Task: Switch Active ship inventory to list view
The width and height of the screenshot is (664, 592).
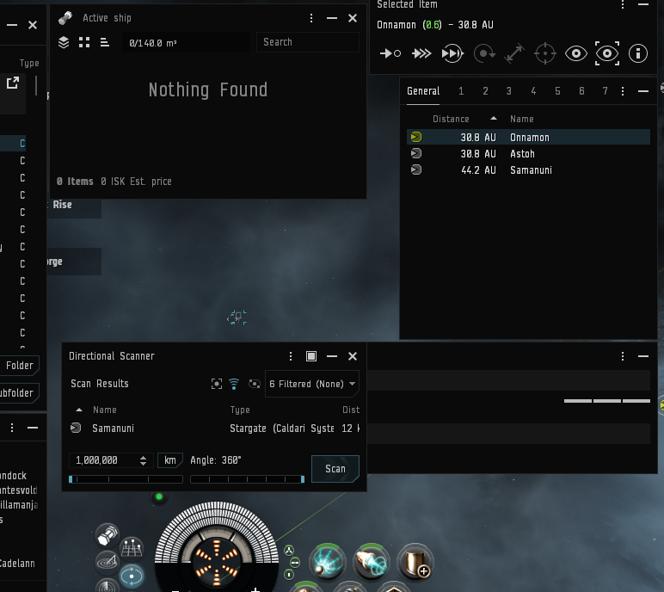Action: pyautogui.click(x=105, y=42)
